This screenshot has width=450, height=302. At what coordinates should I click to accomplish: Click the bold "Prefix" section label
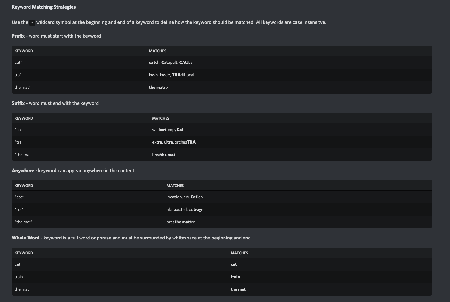click(18, 36)
